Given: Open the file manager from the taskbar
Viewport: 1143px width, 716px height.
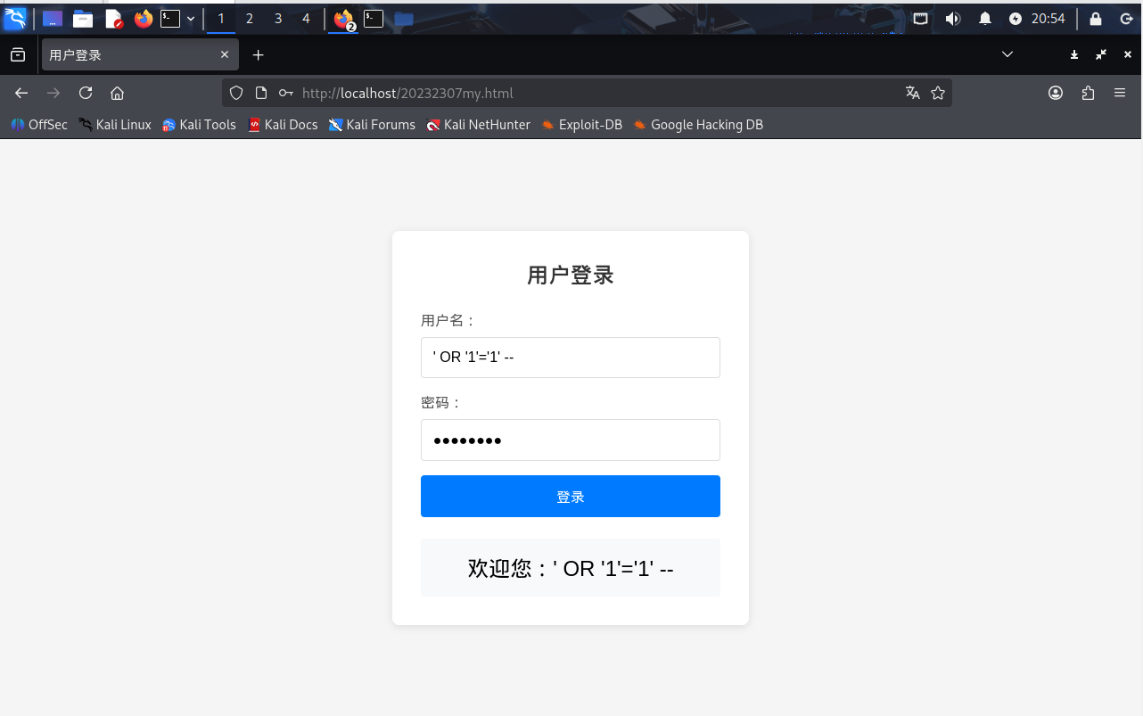Looking at the screenshot, I should click(83, 18).
